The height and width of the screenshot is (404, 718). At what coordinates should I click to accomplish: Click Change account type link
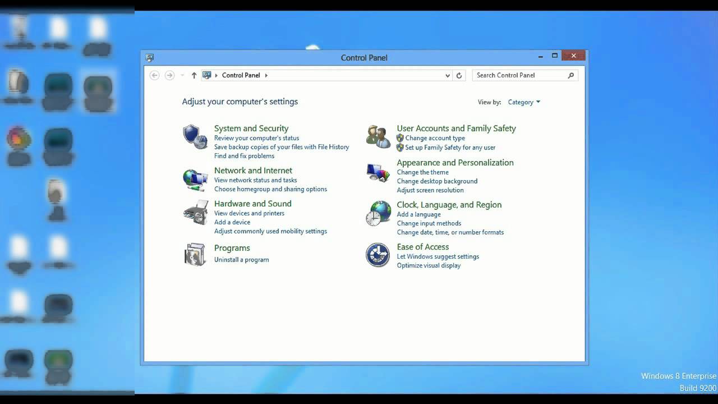point(435,138)
